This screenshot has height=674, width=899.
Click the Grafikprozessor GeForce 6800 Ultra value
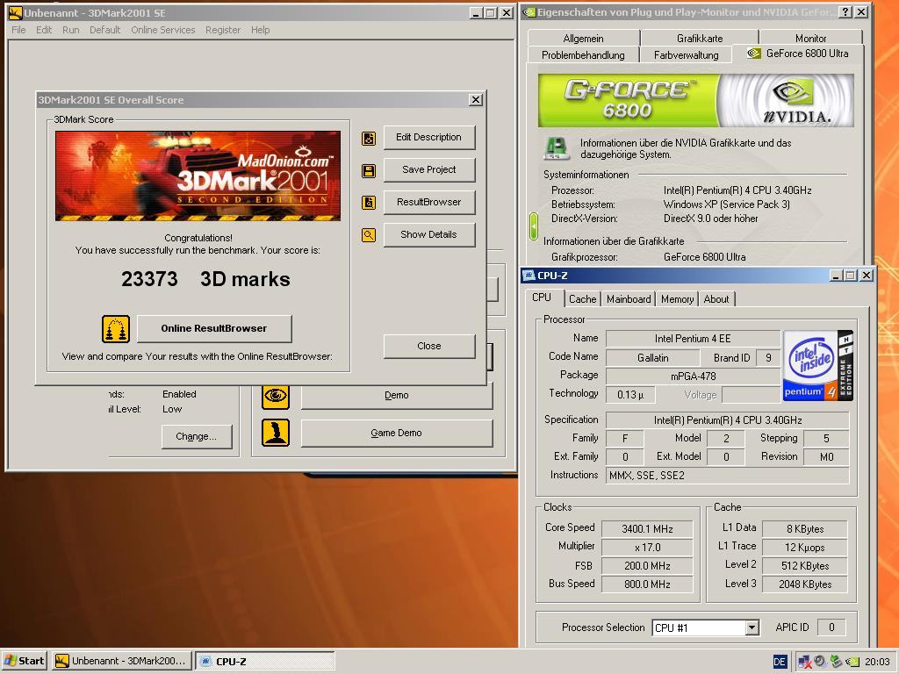click(x=705, y=257)
